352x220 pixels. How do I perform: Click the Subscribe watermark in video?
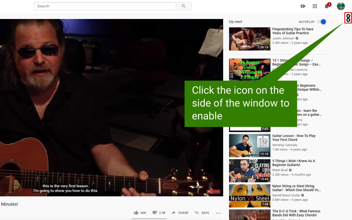click(213, 191)
